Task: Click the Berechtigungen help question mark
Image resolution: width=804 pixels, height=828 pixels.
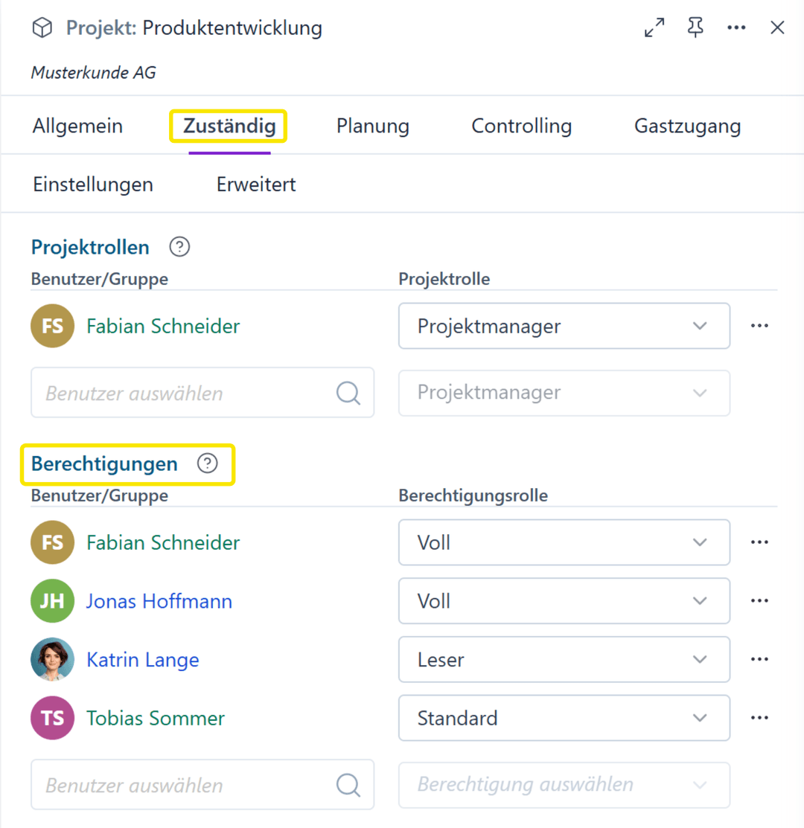Action: 208,463
